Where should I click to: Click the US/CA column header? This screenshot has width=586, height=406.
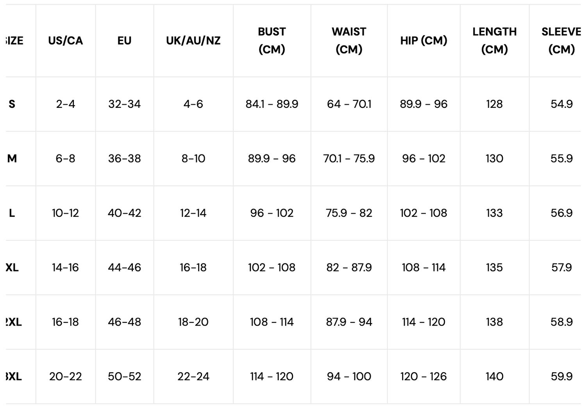click(66, 41)
